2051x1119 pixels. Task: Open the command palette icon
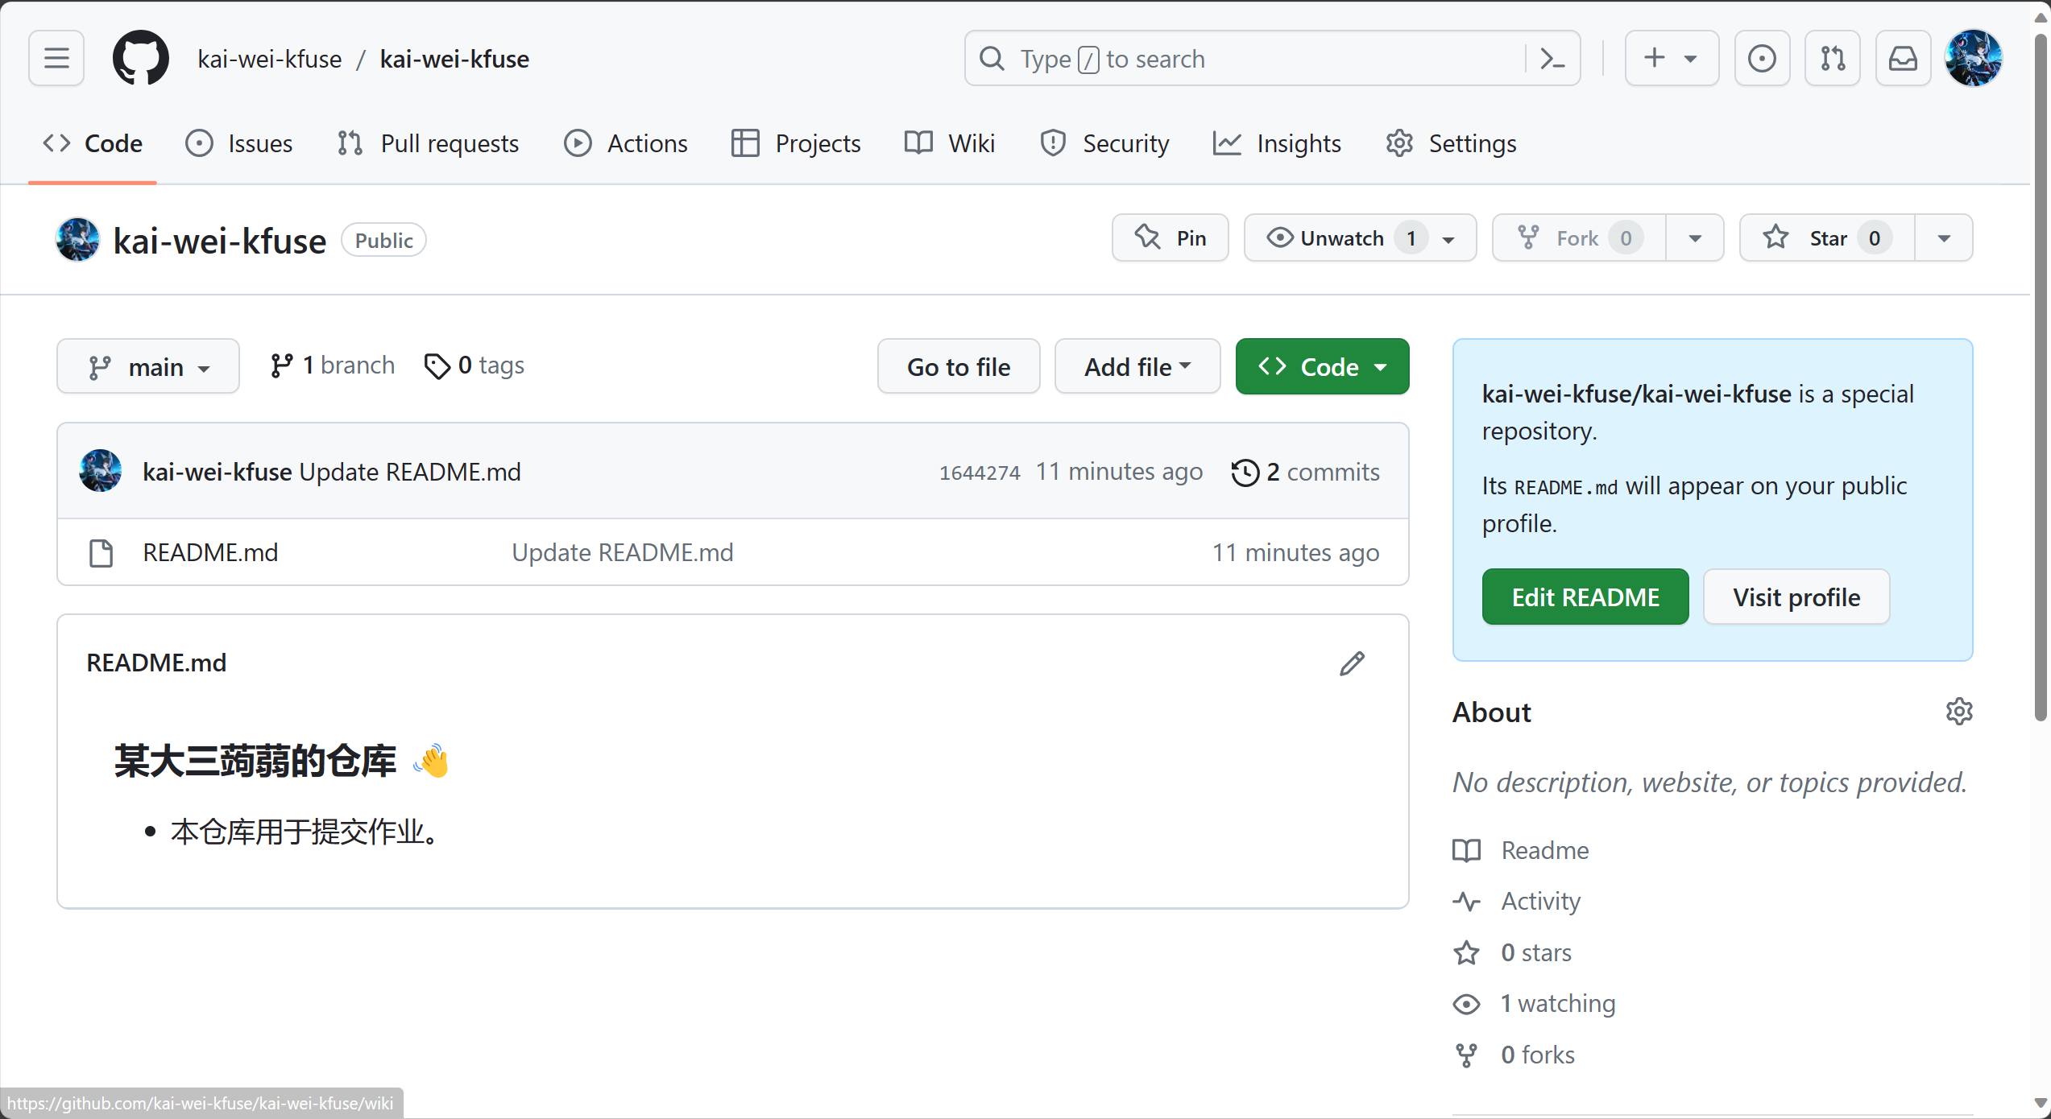(x=1552, y=59)
